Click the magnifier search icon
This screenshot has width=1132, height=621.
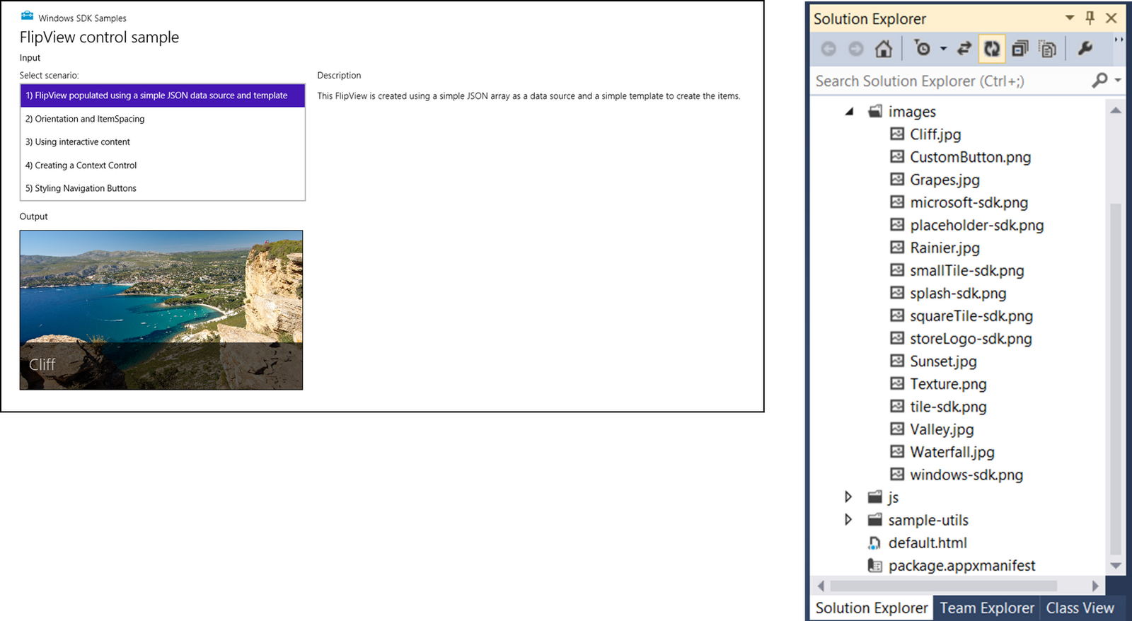(x=1099, y=81)
